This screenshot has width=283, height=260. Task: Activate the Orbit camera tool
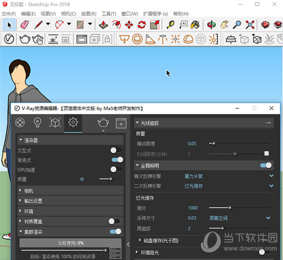[212, 24]
